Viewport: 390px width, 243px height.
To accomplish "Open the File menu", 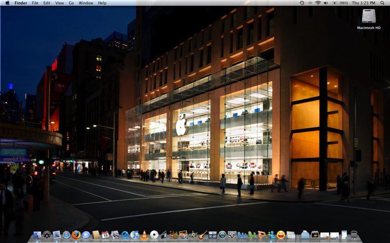I will [35, 3].
